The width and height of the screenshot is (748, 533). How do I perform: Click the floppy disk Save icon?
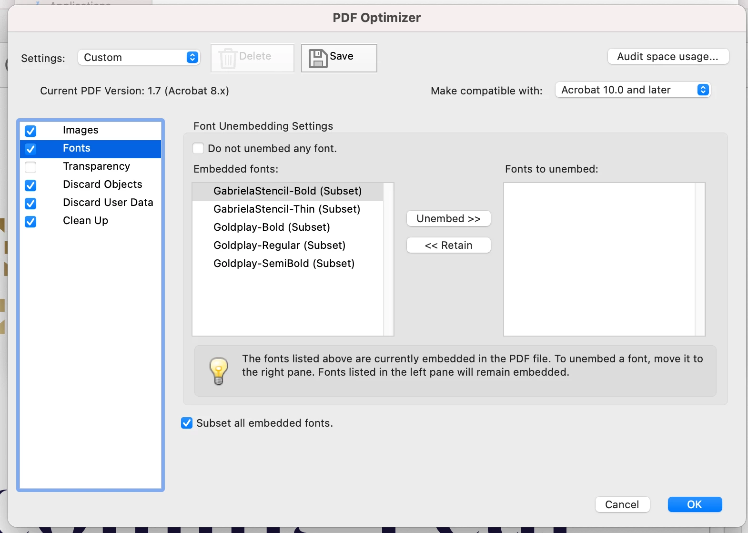coord(318,59)
